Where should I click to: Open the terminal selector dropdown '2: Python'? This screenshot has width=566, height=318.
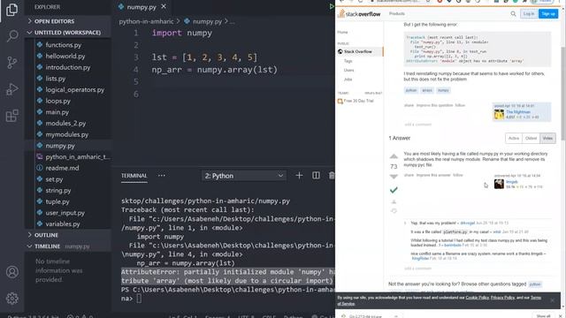pos(244,176)
